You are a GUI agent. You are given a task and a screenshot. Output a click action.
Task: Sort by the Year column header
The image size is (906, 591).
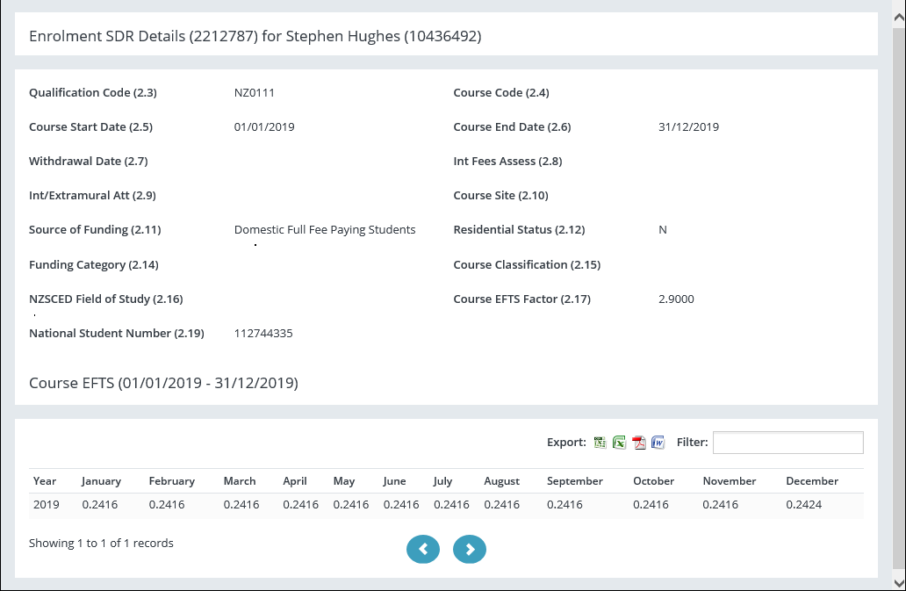point(45,481)
